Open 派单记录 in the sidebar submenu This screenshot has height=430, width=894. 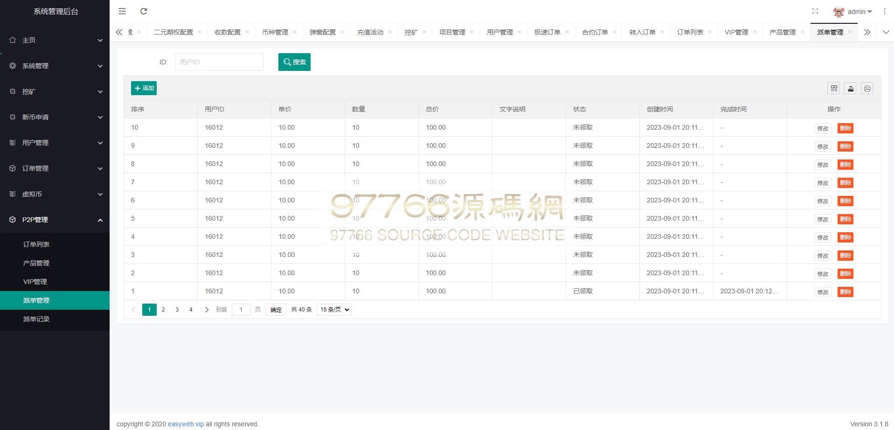tap(55, 319)
